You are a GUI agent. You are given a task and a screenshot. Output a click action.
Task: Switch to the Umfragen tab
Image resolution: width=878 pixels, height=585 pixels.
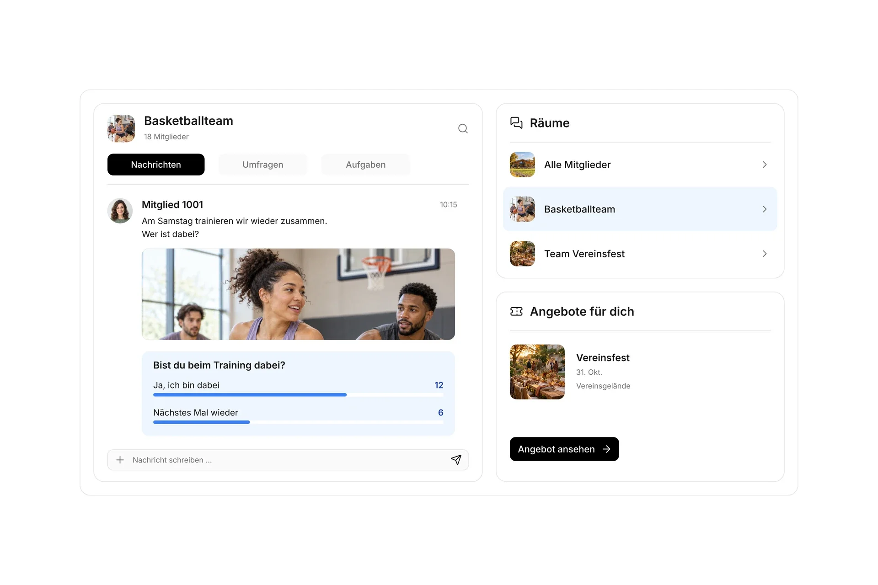(x=263, y=165)
